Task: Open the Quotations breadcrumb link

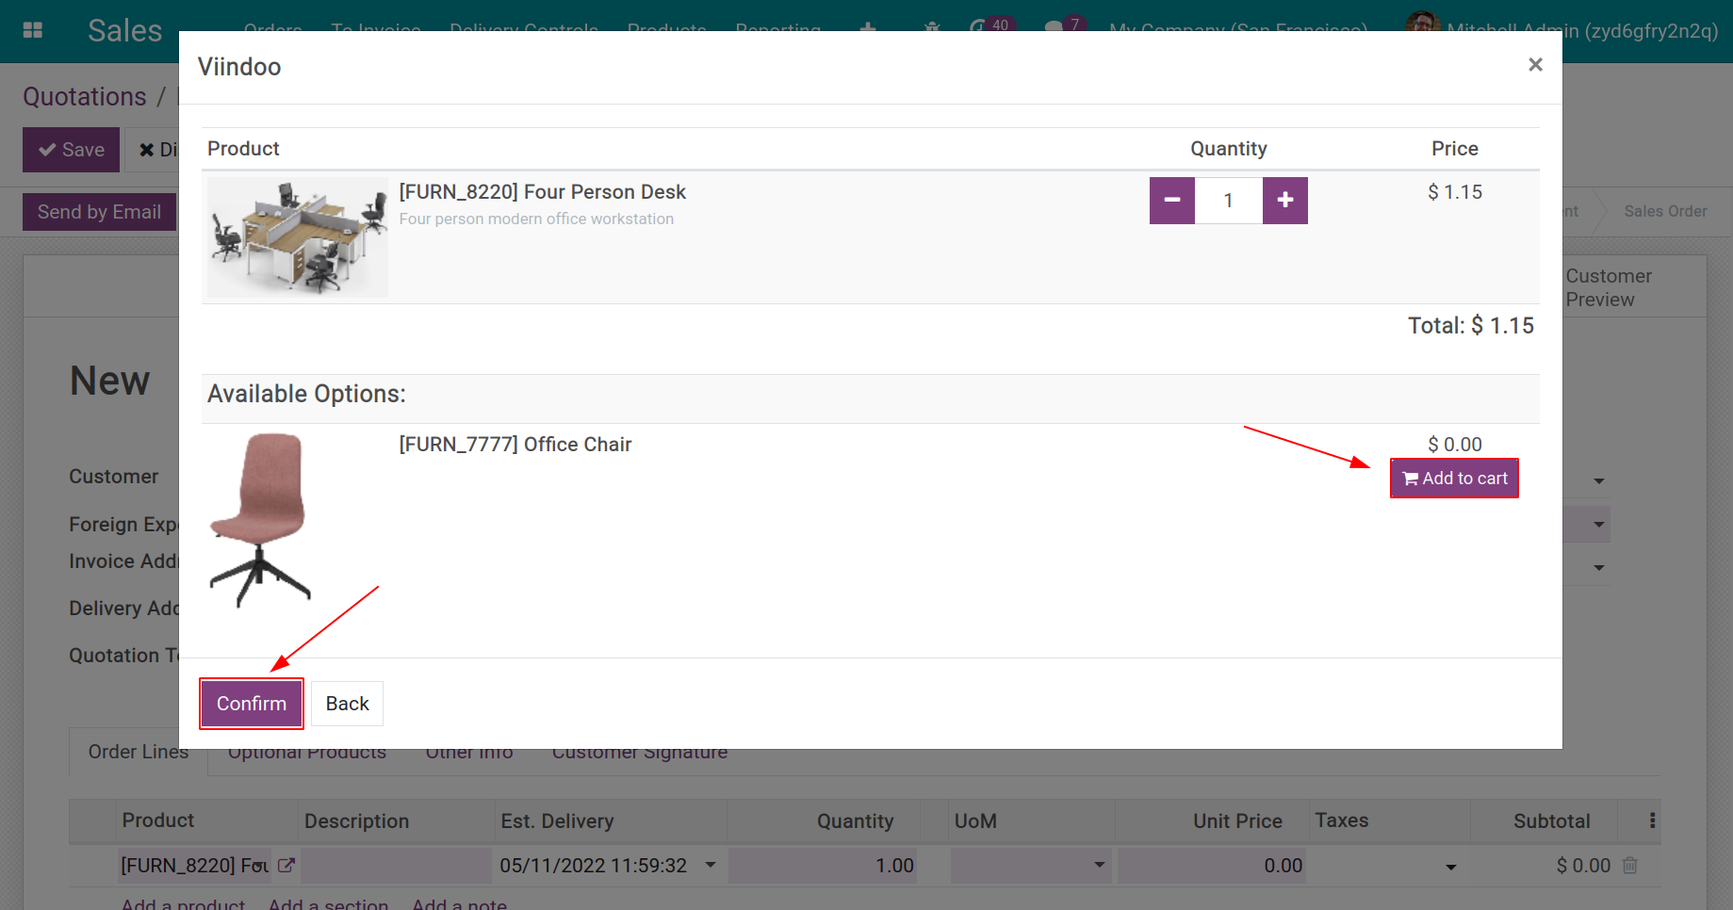Action: (x=85, y=96)
